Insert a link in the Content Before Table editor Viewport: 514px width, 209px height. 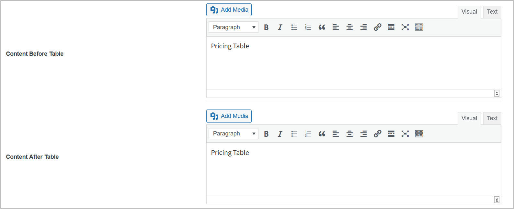tap(377, 27)
